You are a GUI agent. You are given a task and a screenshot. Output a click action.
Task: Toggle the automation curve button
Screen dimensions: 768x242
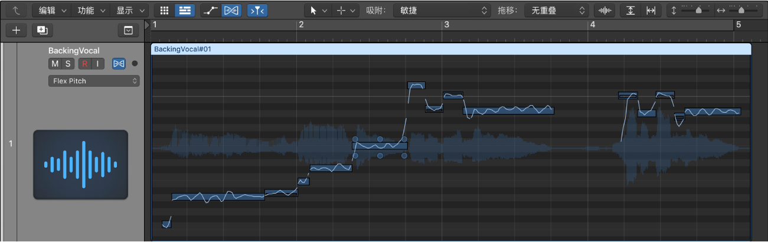tap(211, 10)
